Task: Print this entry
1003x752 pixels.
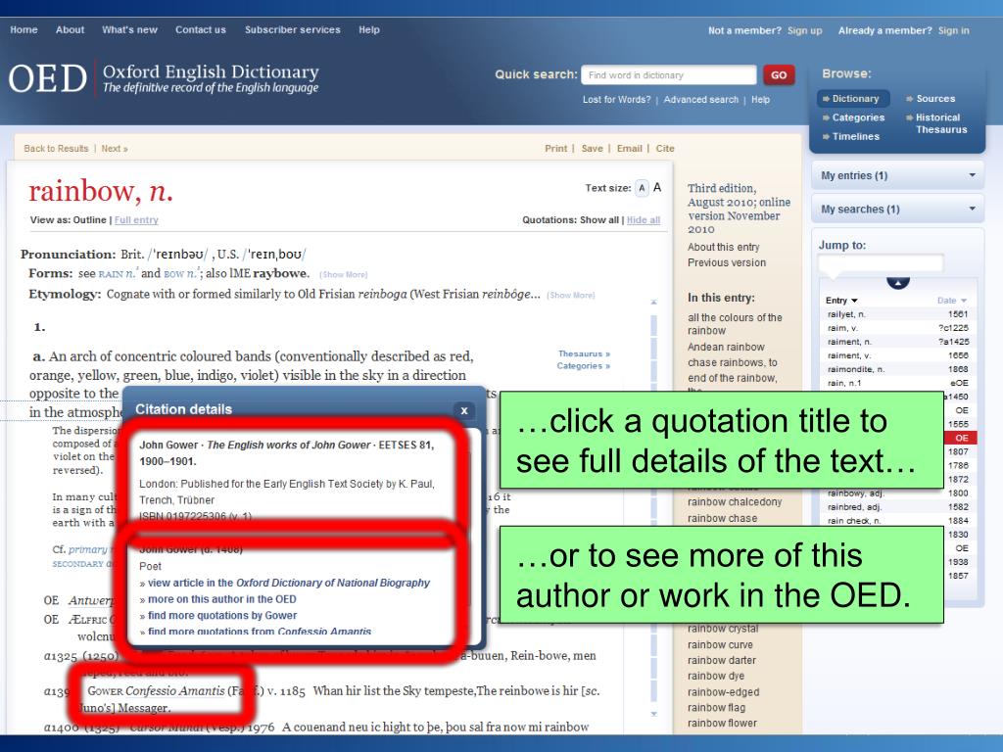Action: tap(556, 149)
